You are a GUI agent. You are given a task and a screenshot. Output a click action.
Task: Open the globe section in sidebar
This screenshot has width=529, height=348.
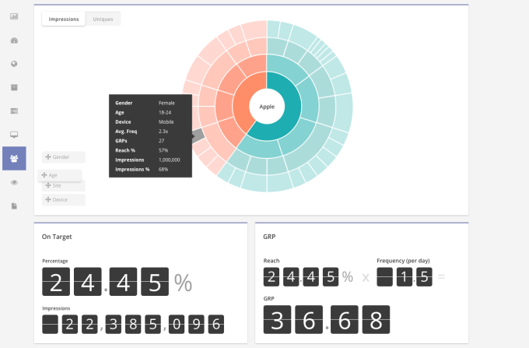(14, 64)
